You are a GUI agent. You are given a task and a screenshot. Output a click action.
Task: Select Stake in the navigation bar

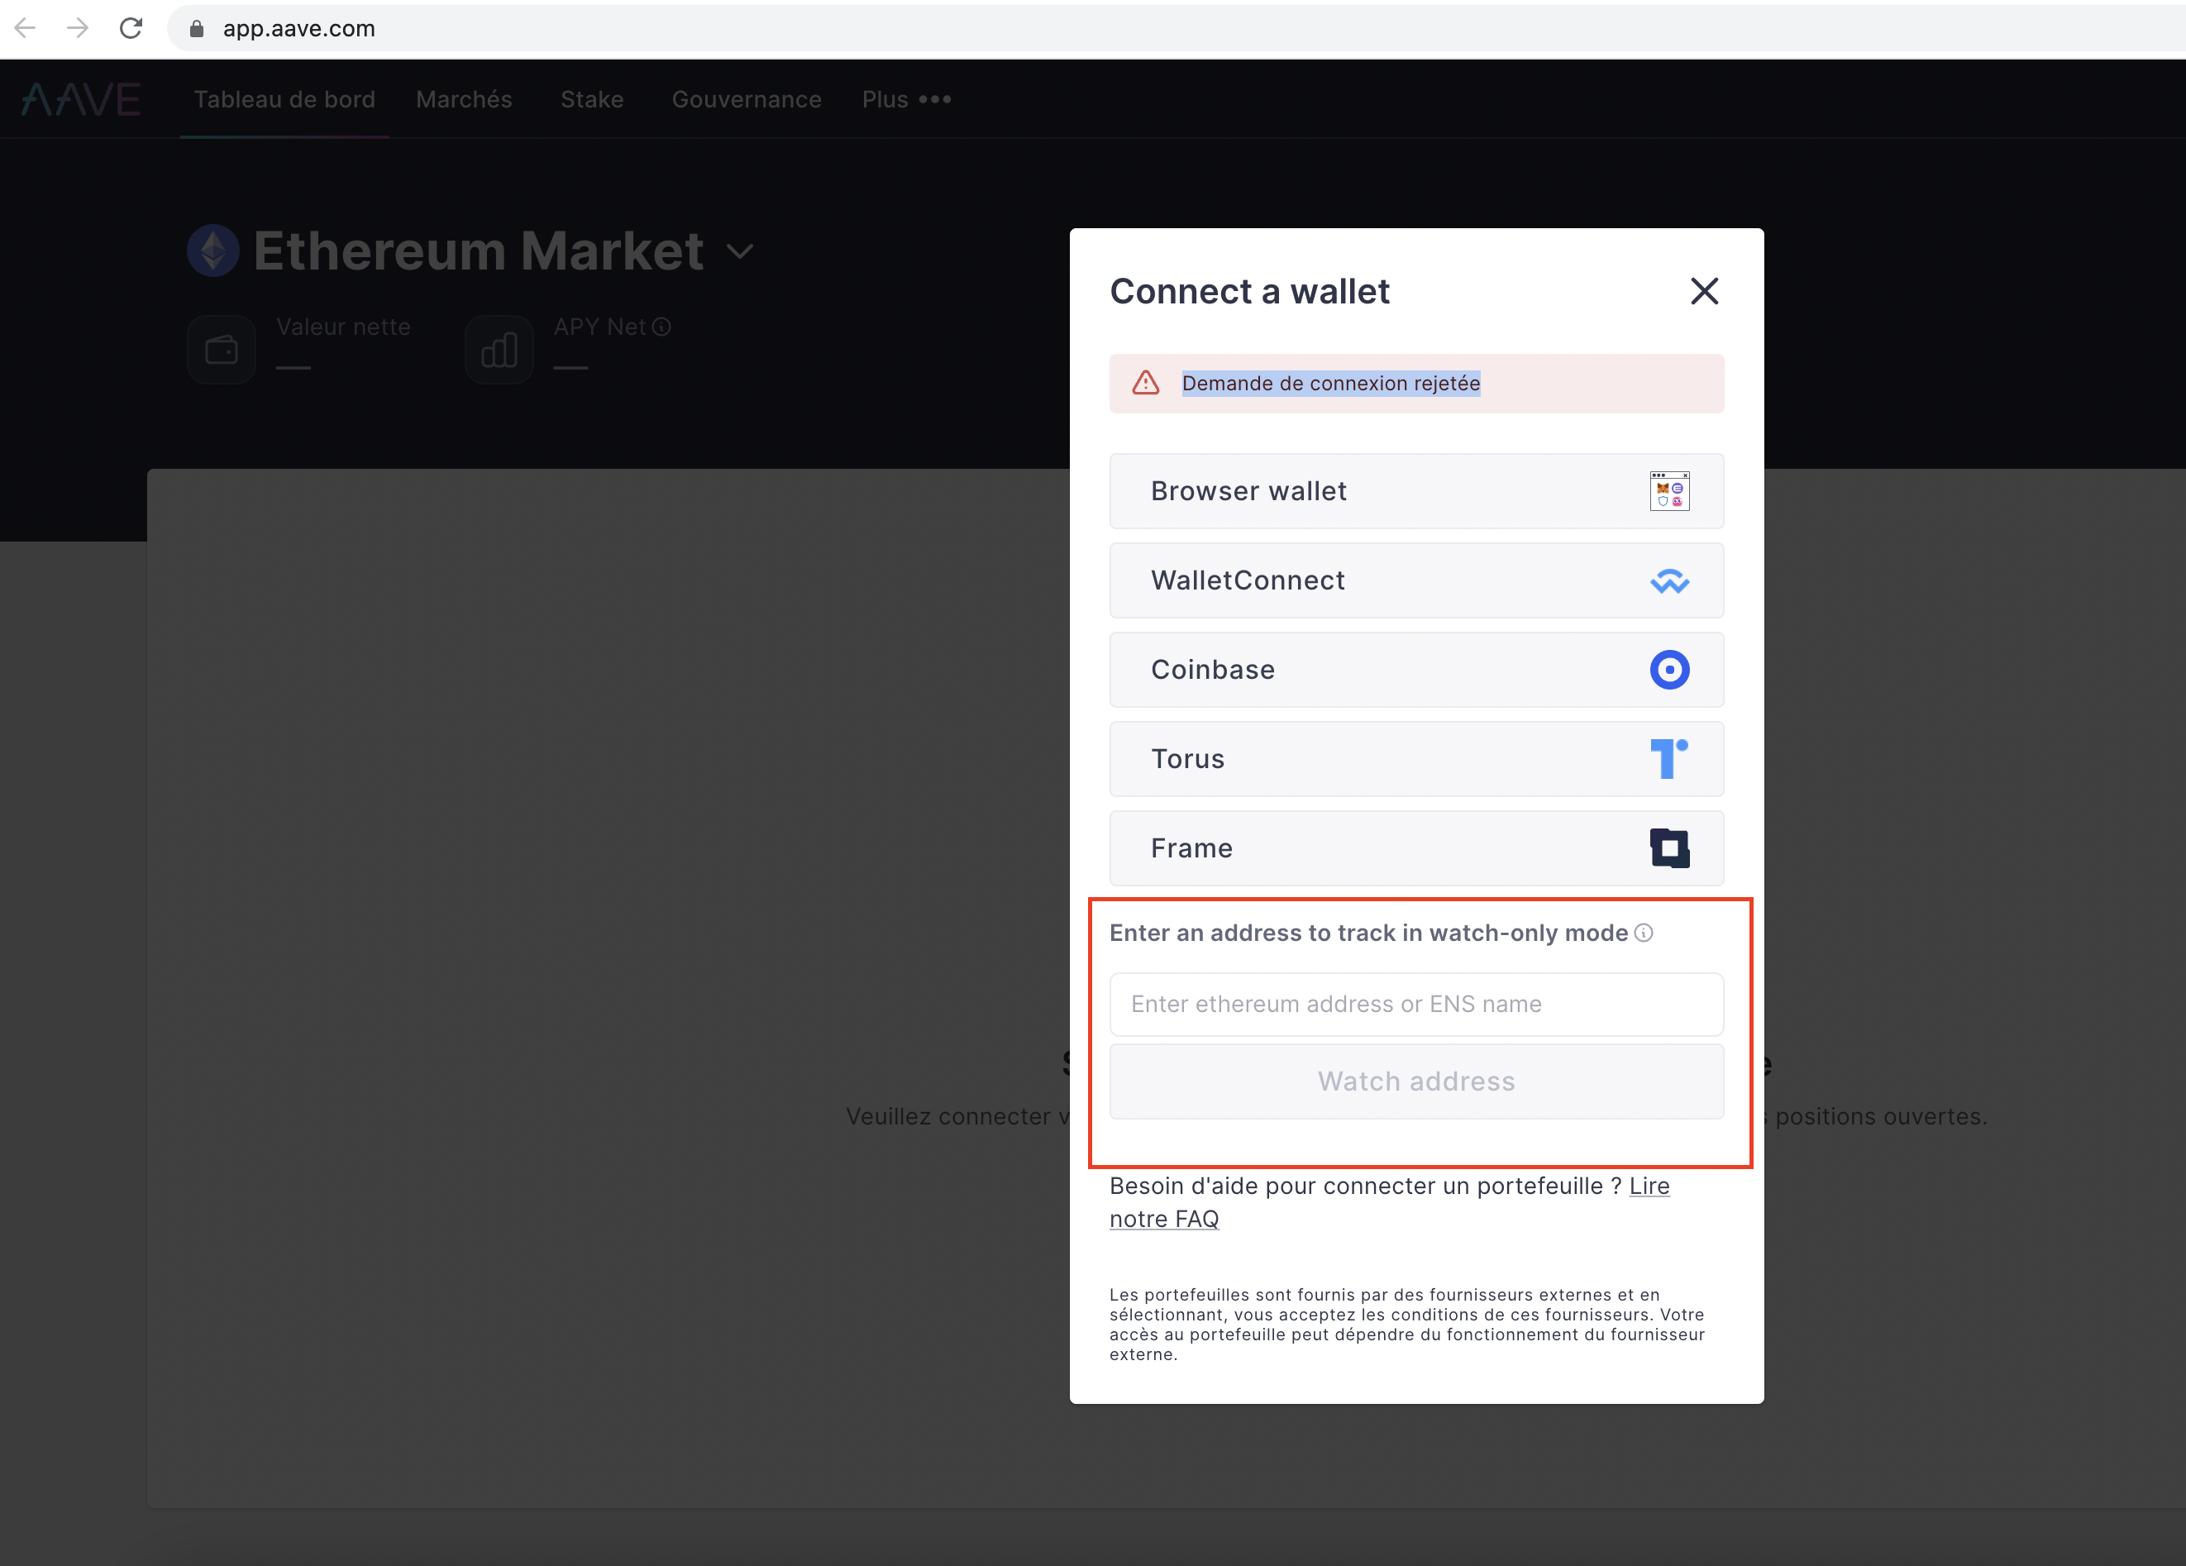click(591, 99)
